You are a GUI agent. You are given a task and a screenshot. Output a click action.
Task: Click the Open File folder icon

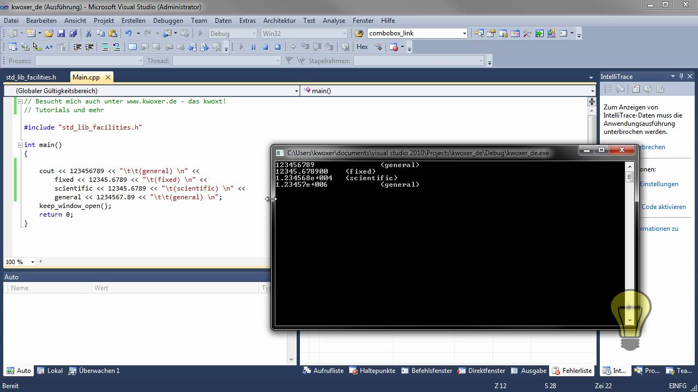49,33
